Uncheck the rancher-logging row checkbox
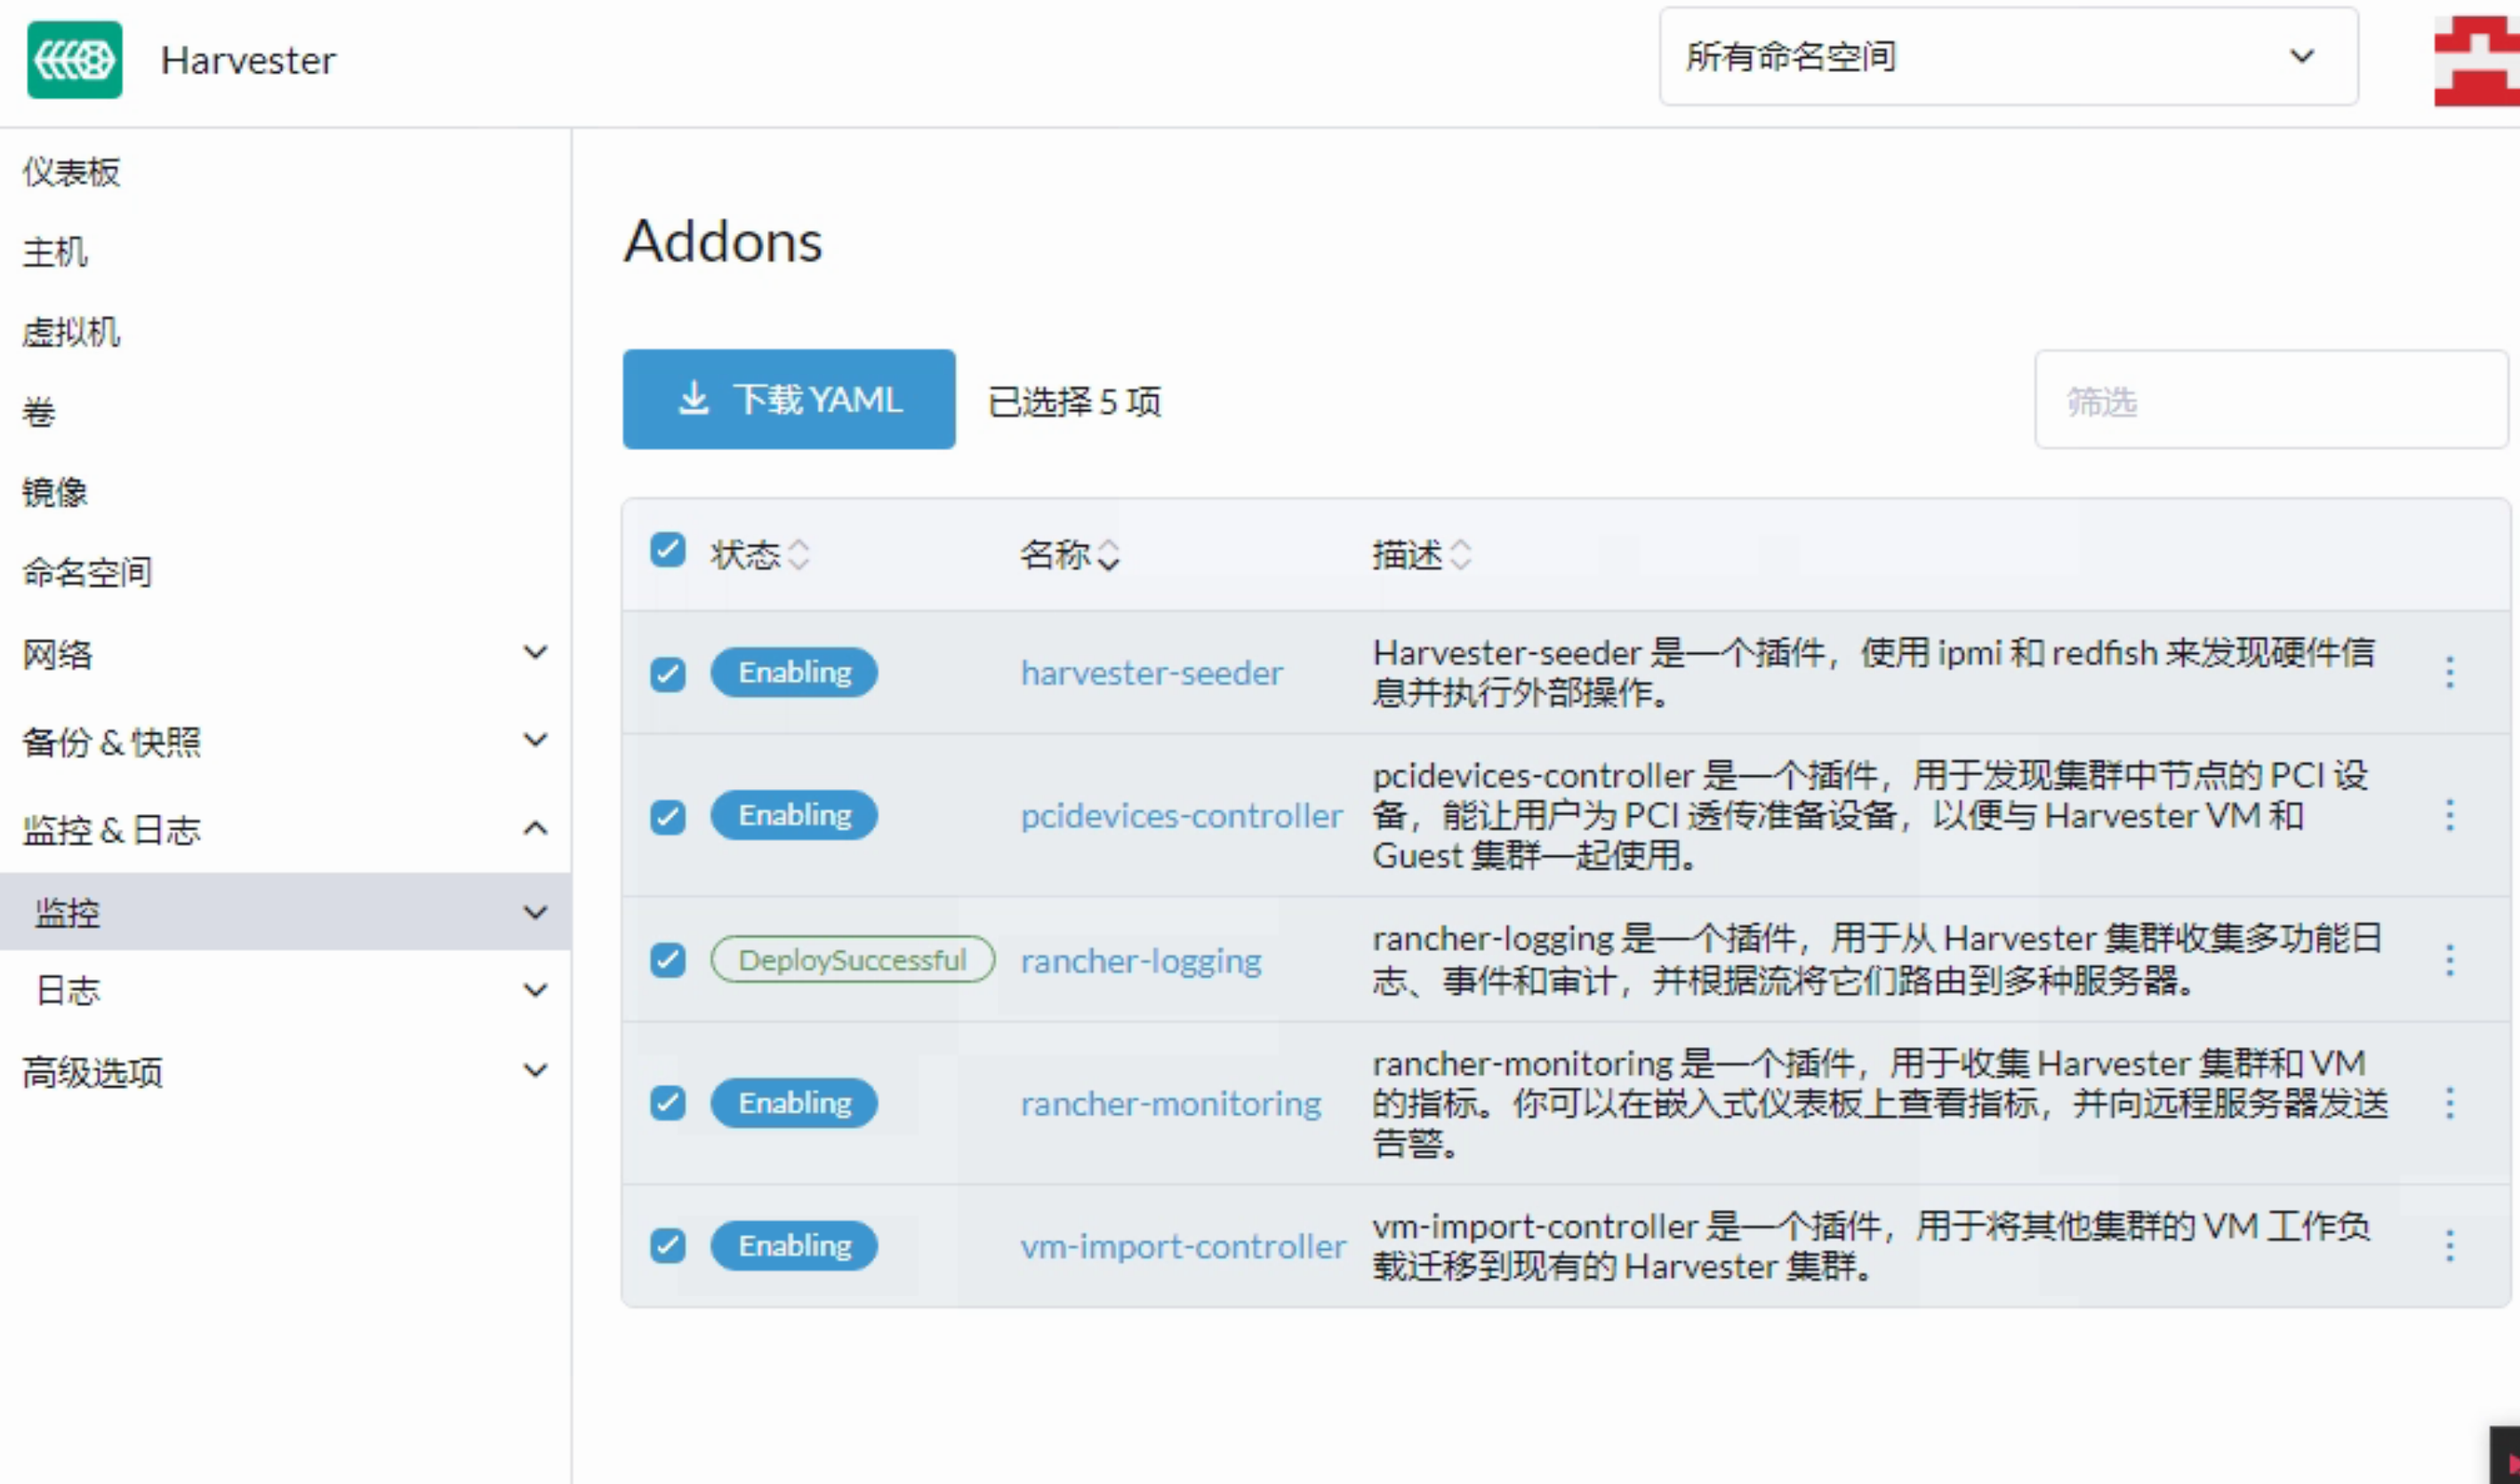 point(668,960)
